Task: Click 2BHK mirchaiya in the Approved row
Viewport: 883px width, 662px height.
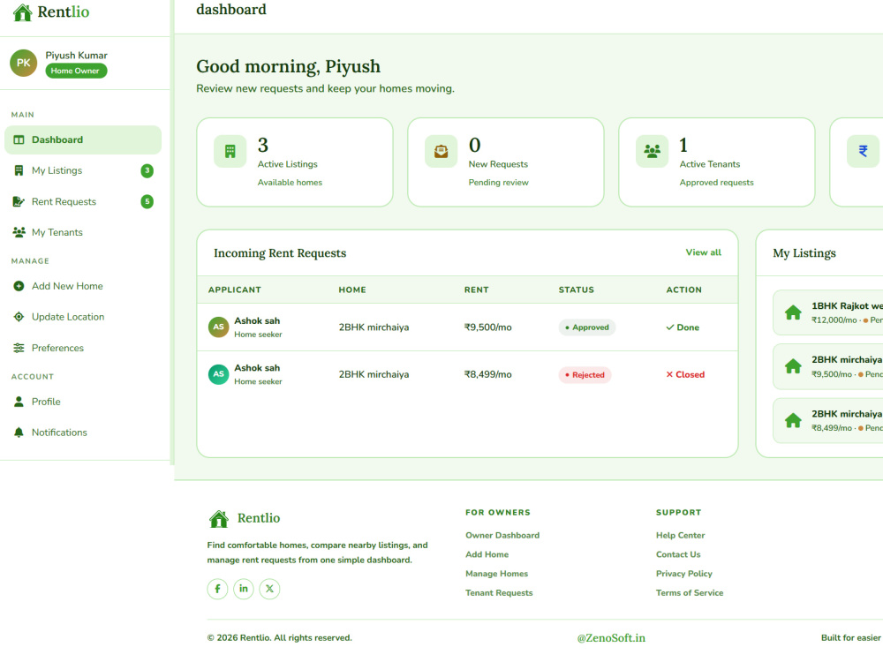Action: 374,327
